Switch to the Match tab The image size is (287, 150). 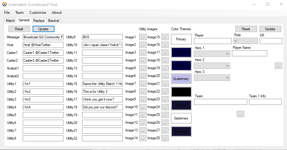(x=10, y=21)
